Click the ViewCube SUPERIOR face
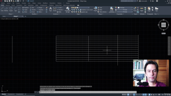Screen dimensions: 171x96 click(x=164, y=25)
